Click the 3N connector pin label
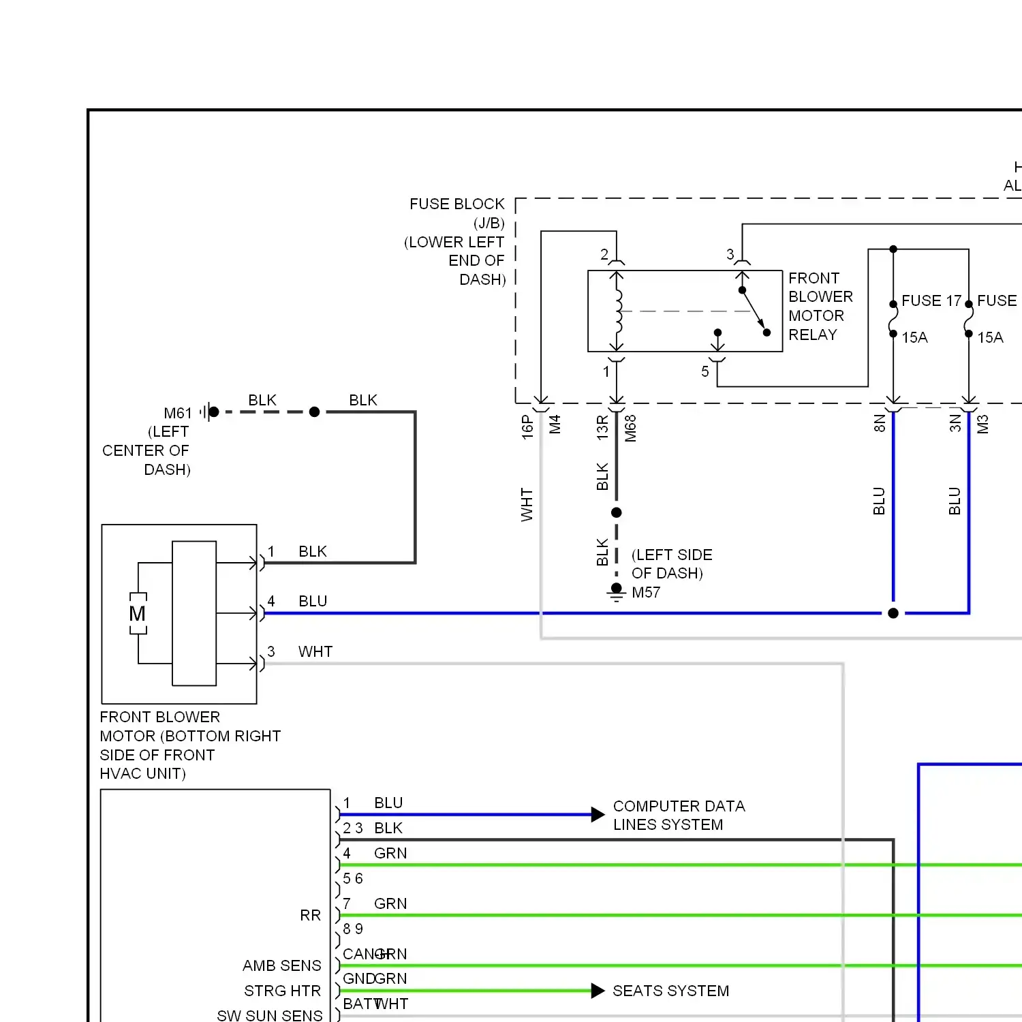Screen dimensions: 1022x1022 [x=955, y=423]
